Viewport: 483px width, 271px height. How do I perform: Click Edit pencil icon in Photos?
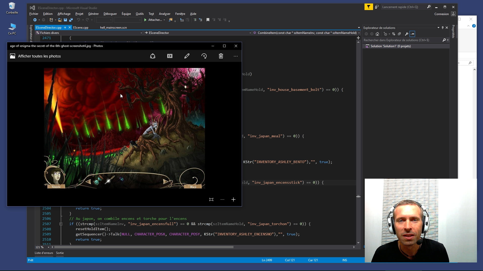(x=187, y=56)
